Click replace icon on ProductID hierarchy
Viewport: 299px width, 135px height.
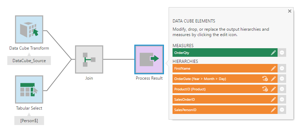coord(265,89)
